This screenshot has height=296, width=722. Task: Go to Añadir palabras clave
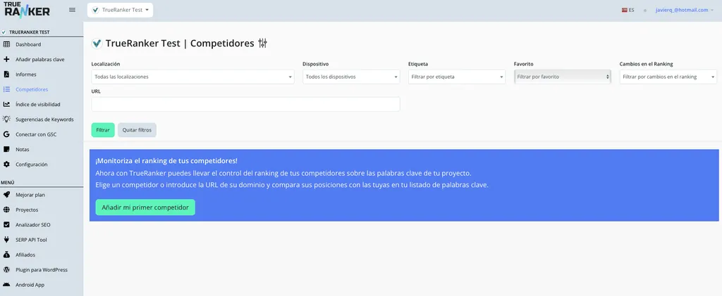click(x=42, y=59)
